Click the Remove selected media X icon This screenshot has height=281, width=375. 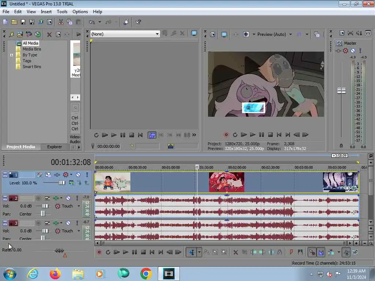click(x=49, y=34)
